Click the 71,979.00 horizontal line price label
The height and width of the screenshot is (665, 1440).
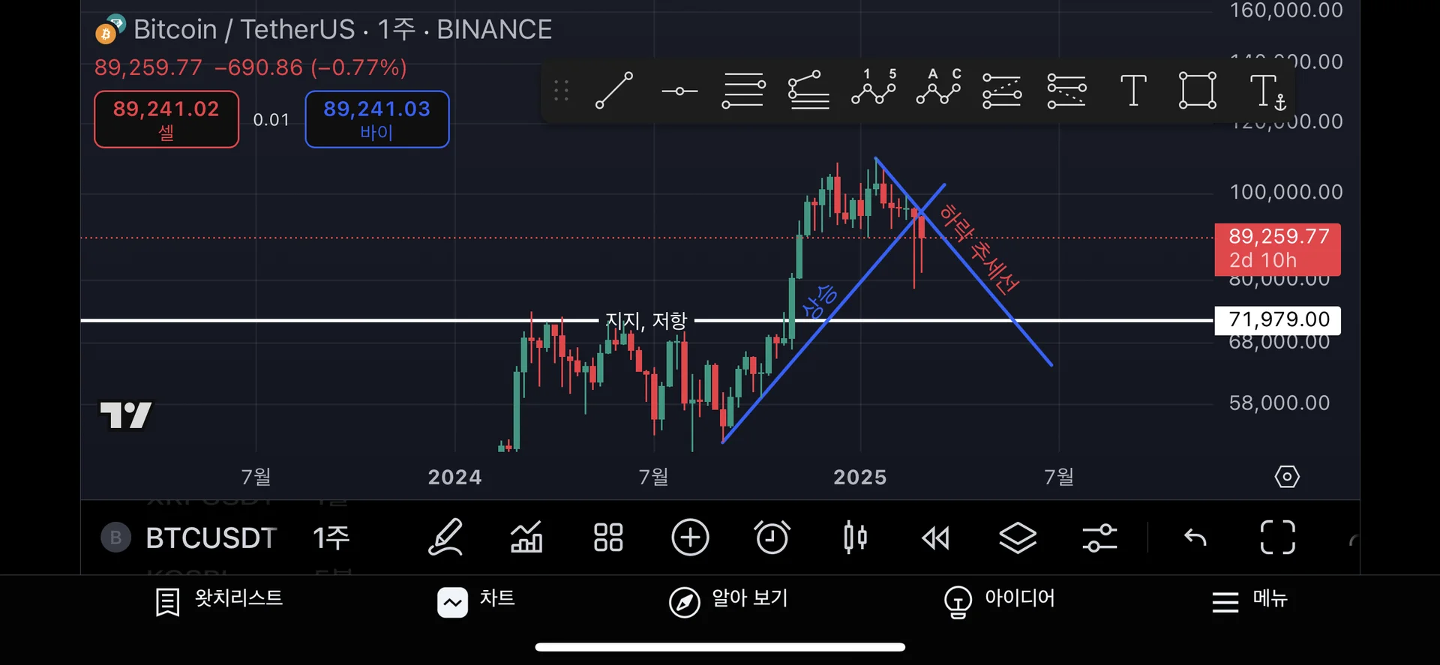[1278, 320]
